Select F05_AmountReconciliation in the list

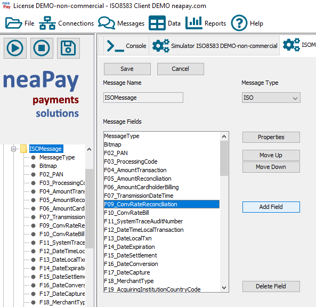(x=161, y=179)
